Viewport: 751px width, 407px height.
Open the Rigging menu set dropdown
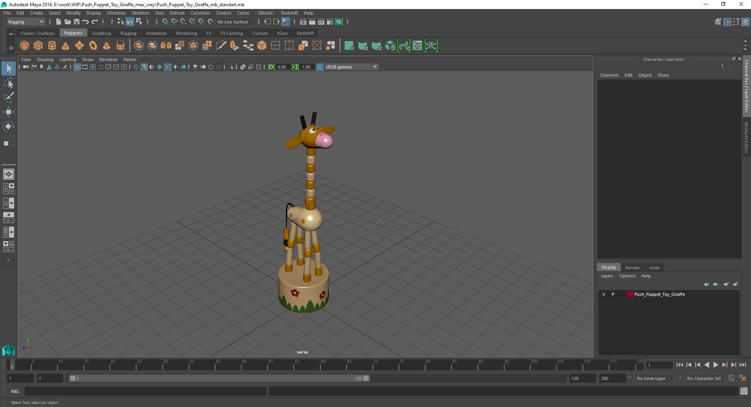click(x=26, y=22)
